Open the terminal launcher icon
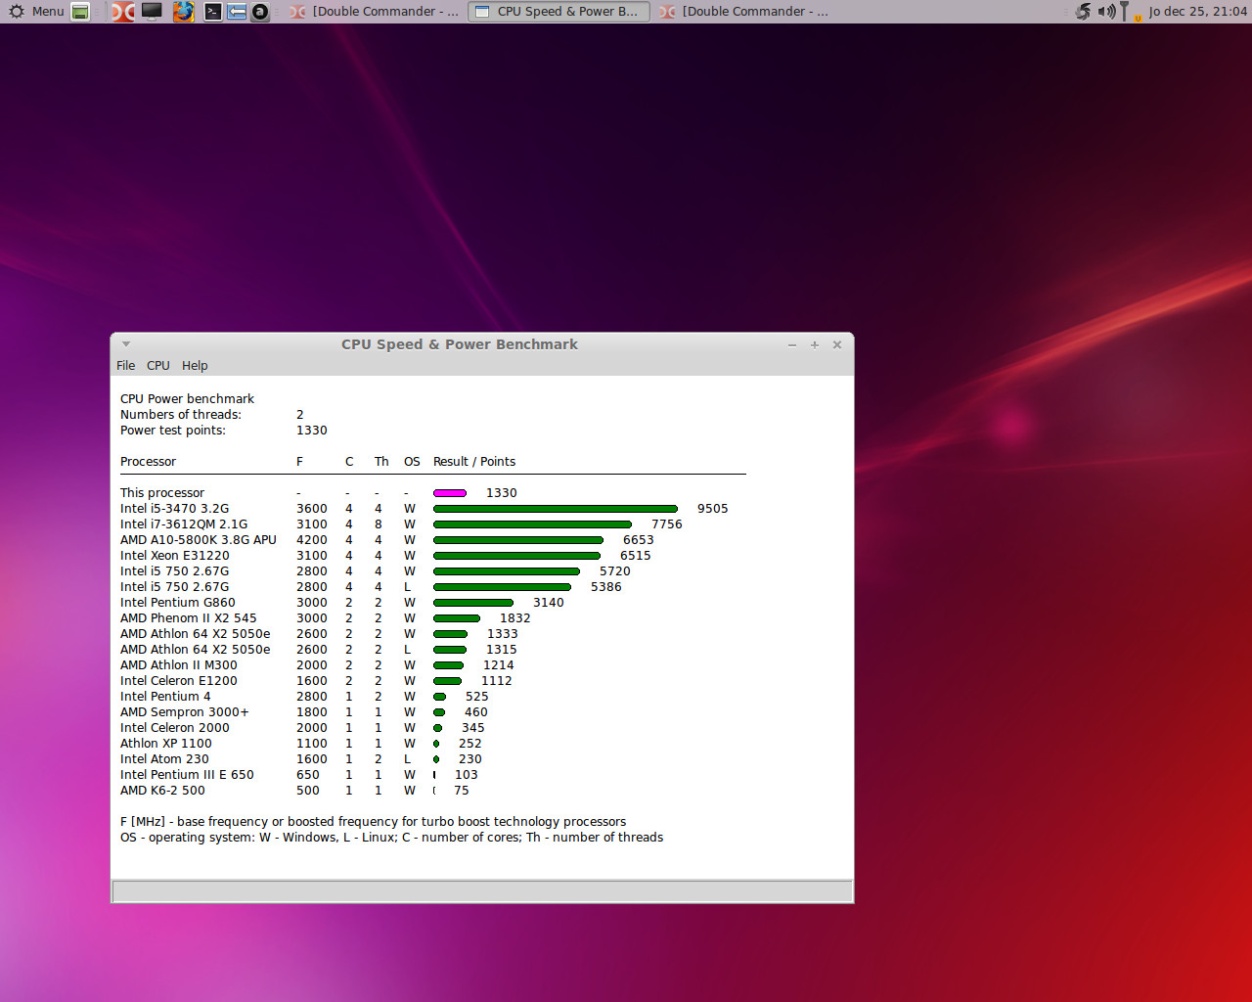The height and width of the screenshot is (1002, 1252). point(212,12)
